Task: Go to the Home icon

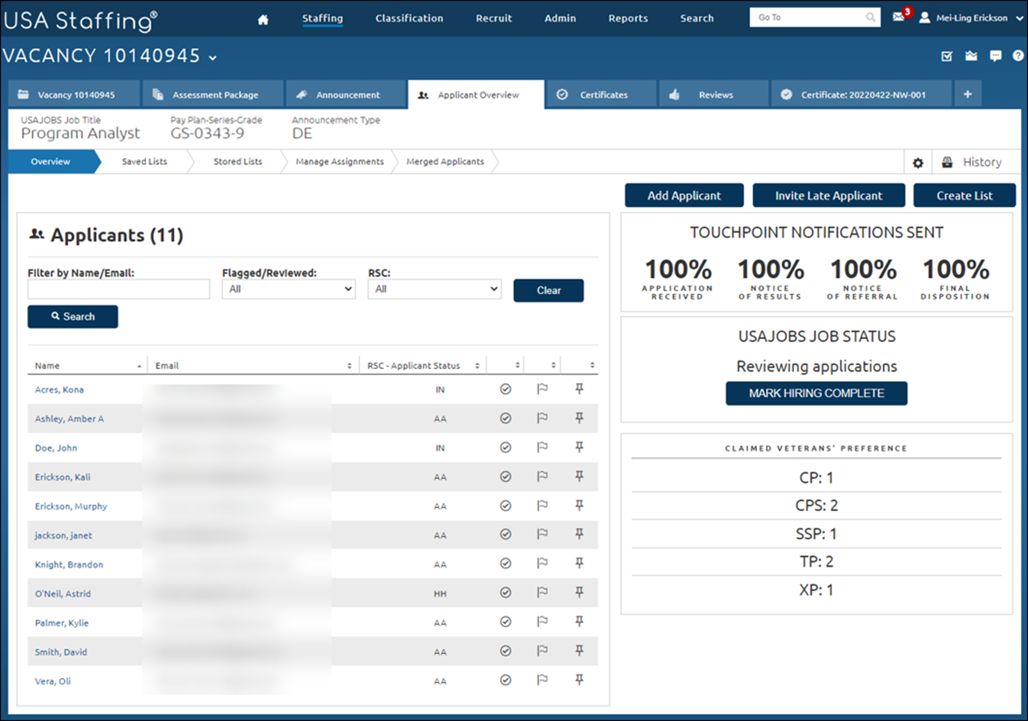Action: pos(263,19)
